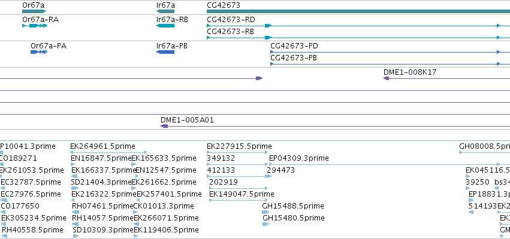510x239 pixels.
Task: Click the EP04309.3prime EST label
Action: tap(299, 158)
